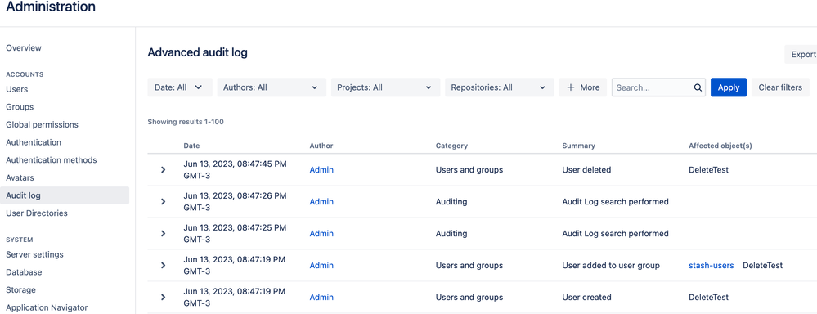Click DeleteTest next to stash-users
817x314 pixels.
763,266
